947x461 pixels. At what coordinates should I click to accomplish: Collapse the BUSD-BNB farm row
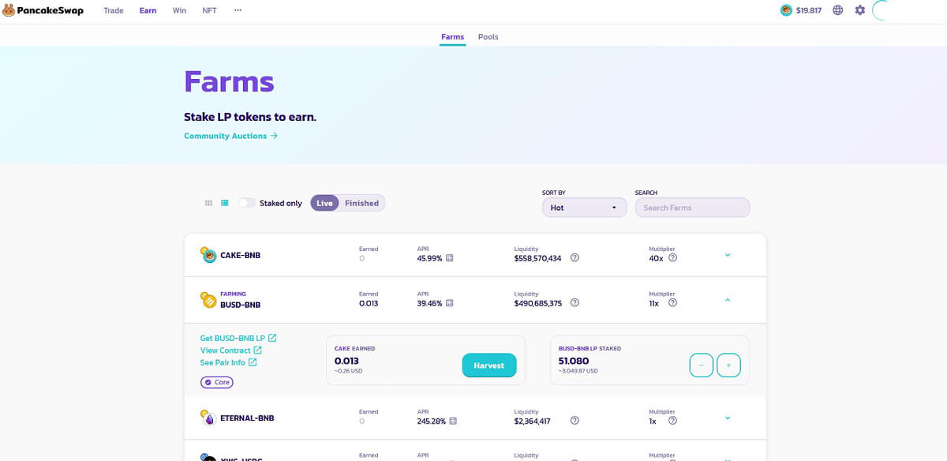coord(728,300)
